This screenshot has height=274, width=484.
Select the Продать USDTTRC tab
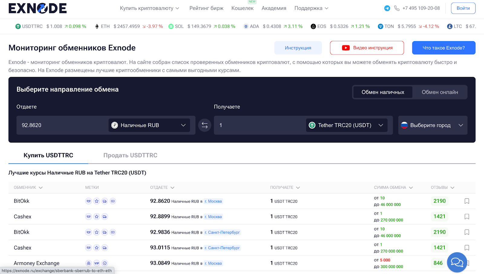130,155
